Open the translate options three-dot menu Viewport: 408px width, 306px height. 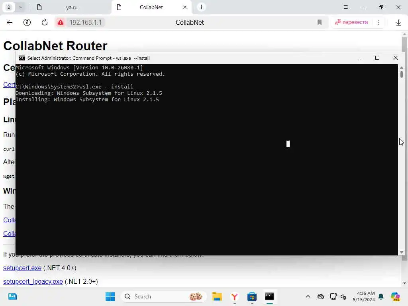379,22
